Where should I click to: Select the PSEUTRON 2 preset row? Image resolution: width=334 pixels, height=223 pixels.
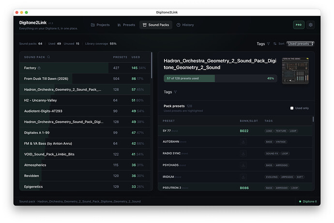[x=235, y=187]
